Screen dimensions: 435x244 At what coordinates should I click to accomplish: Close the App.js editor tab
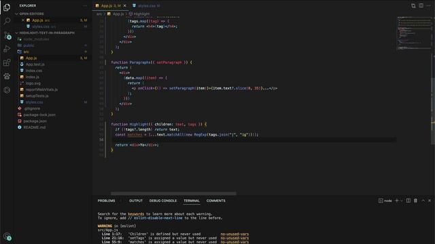coord(124,5)
